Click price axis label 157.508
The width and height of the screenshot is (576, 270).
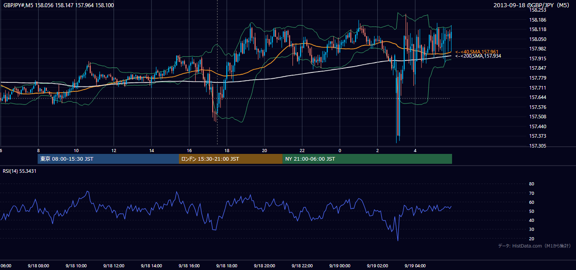[538, 117]
